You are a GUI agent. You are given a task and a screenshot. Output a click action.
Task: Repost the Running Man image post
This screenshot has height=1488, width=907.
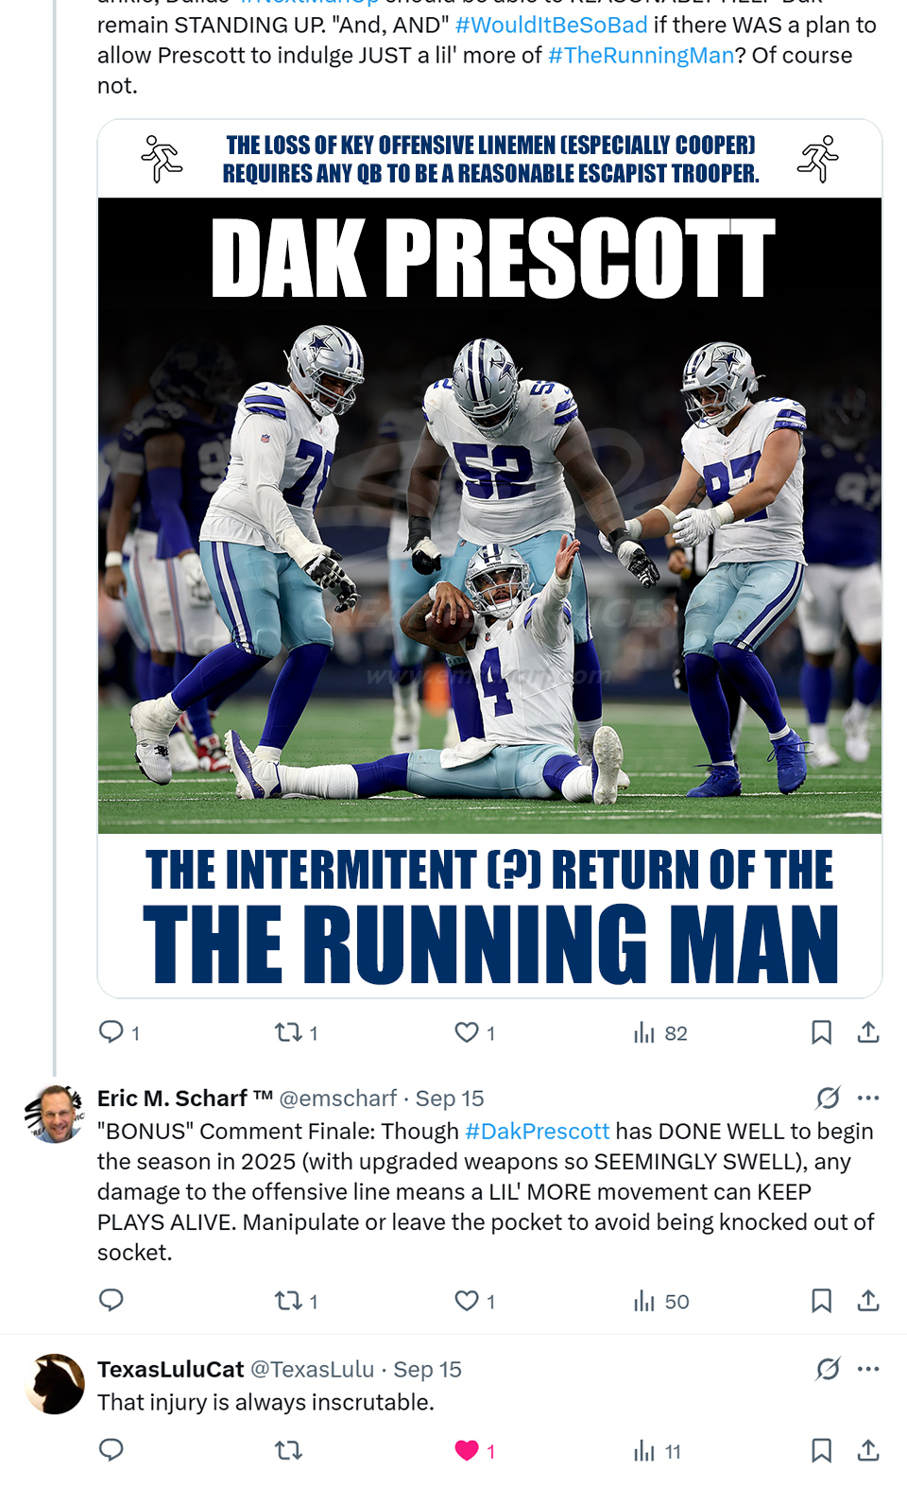tap(287, 1032)
